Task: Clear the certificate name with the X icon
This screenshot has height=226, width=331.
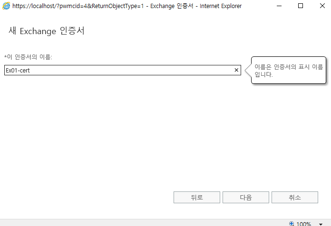Action: pos(236,70)
